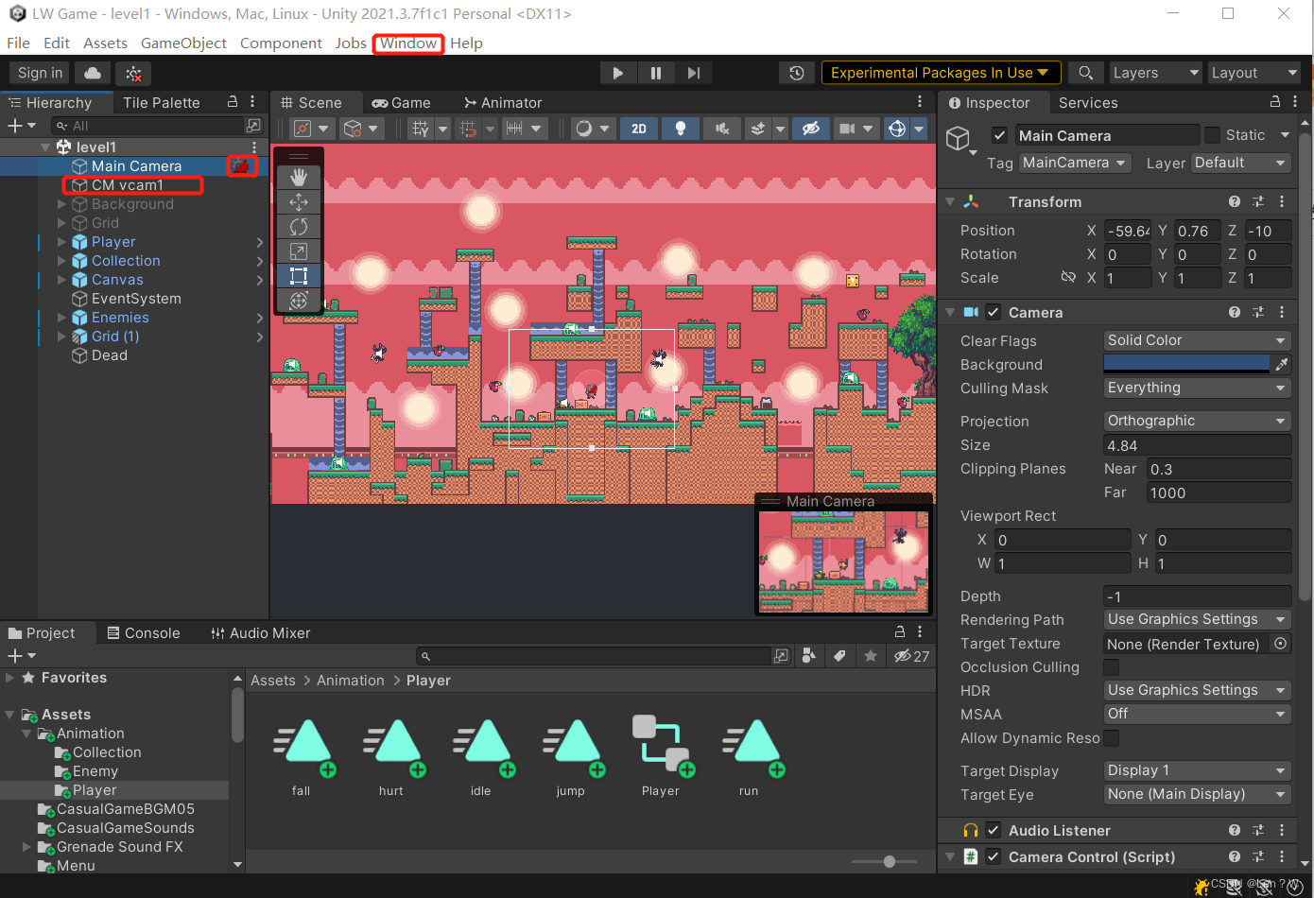
Task: Toggle Gizmos globe icon in scene toolbar
Action: [897, 129]
